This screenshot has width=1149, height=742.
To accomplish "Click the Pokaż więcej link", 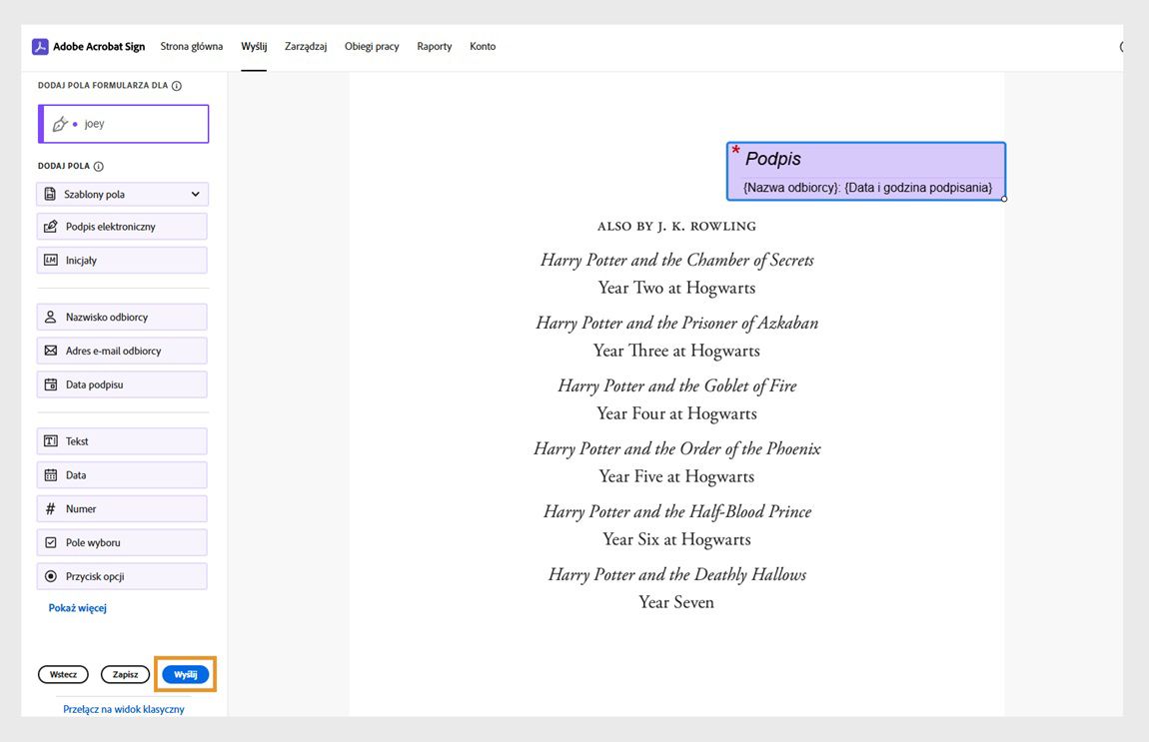I will (x=78, y=608).
